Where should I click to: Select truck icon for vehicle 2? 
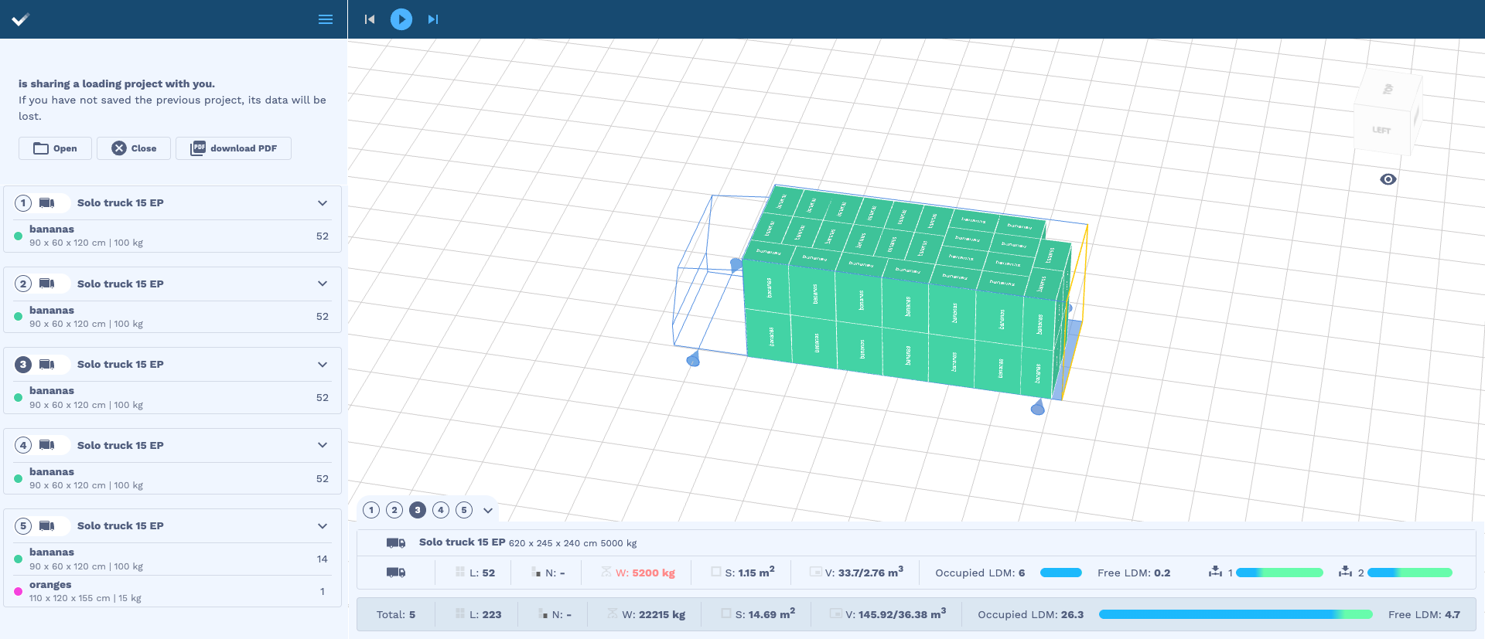(x=47, y=284)
